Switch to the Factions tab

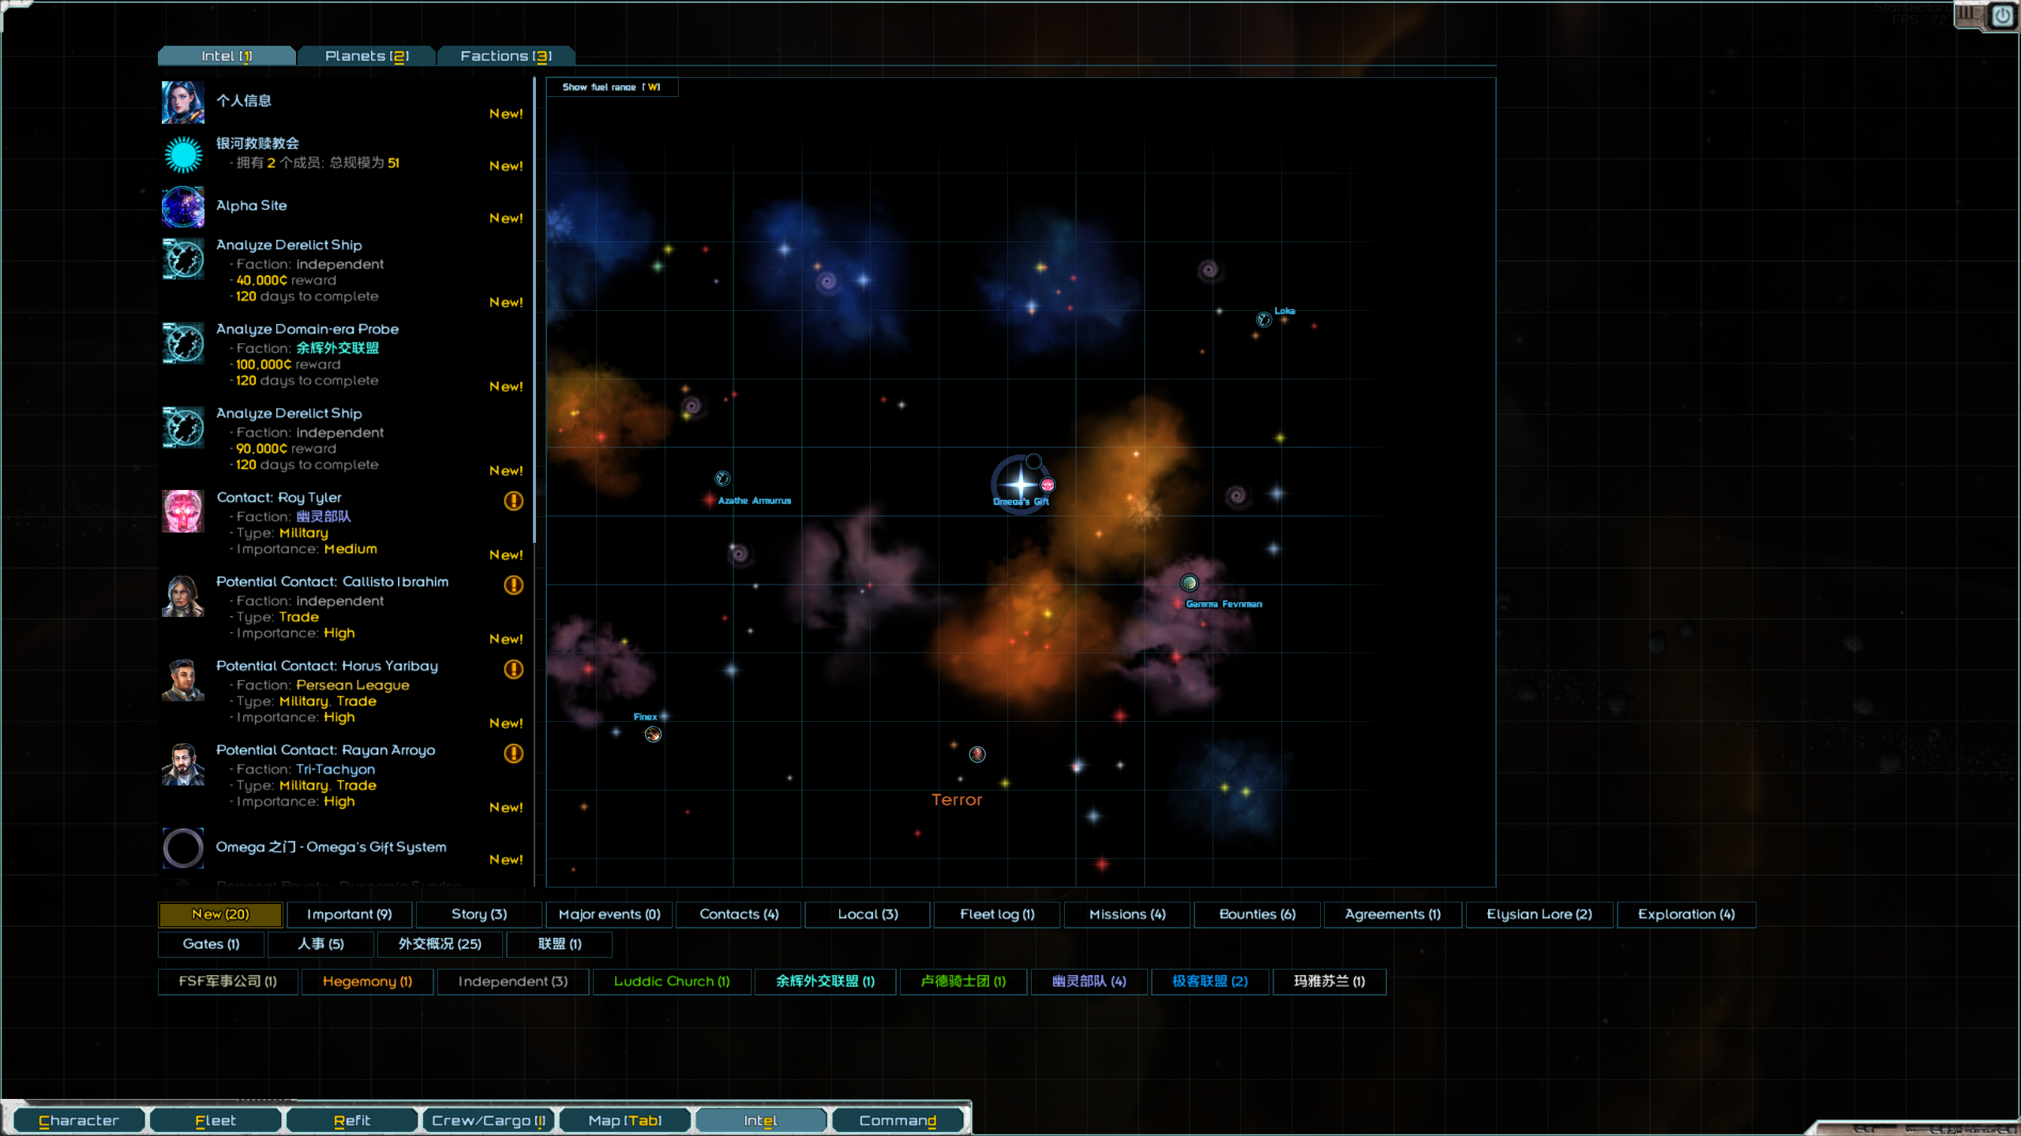[505, 56]
